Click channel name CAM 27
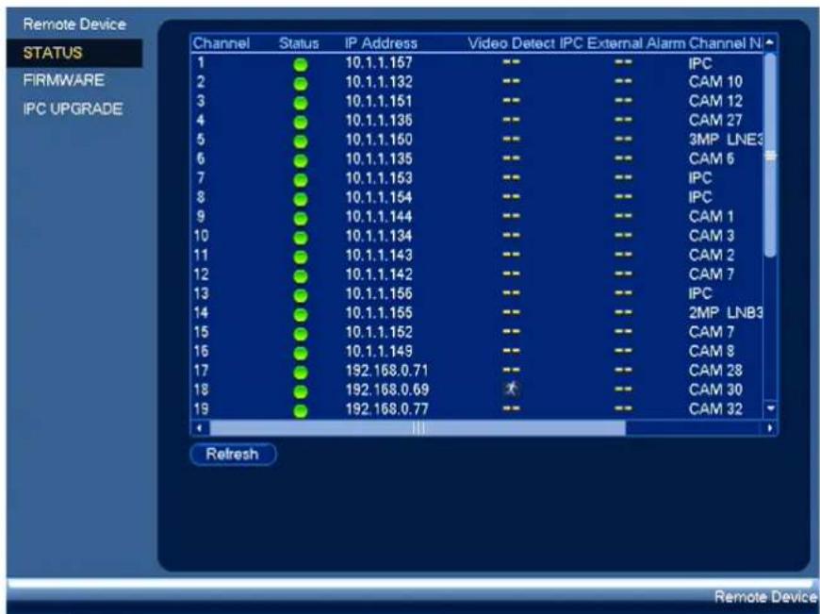The image size is (820, 614). pyautogui.click(x=715, y=121)
